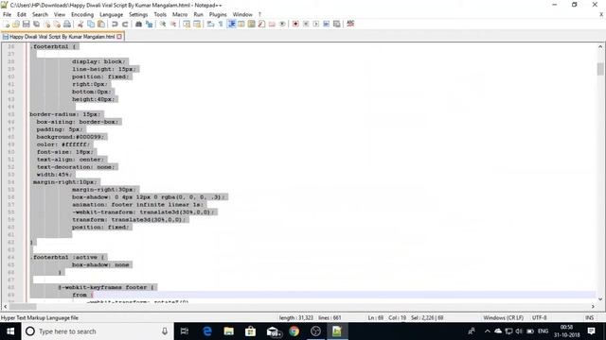606x340 pixels.
Task: Open the Search menu
Action: (40, 14)
